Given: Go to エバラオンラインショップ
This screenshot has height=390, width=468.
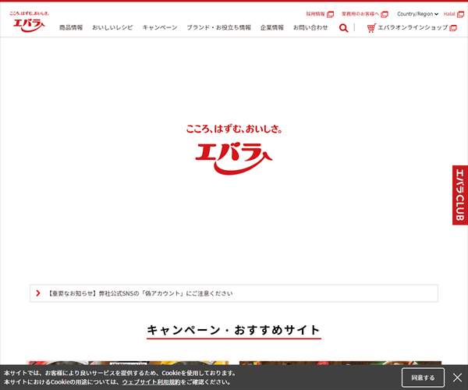Looking at the screenshot, I should click(x=412, y=28).
